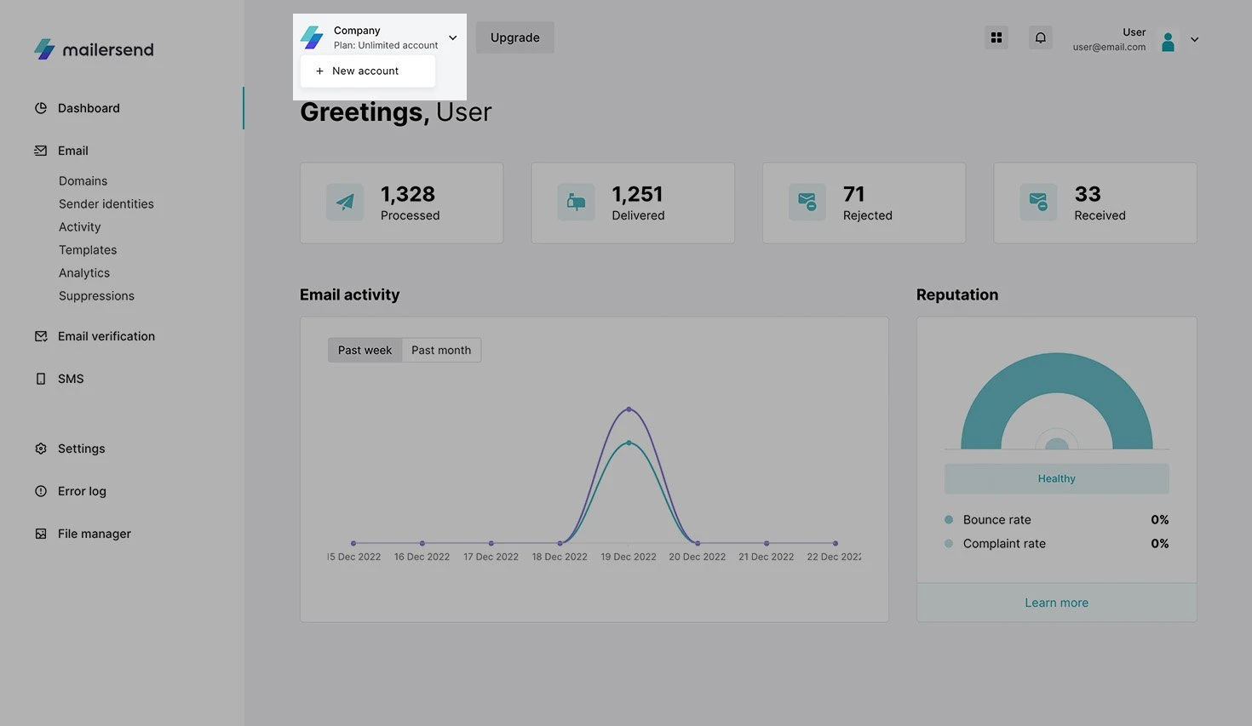
Task: Follow the Learn more reputation link
Action: [1056, 603]
